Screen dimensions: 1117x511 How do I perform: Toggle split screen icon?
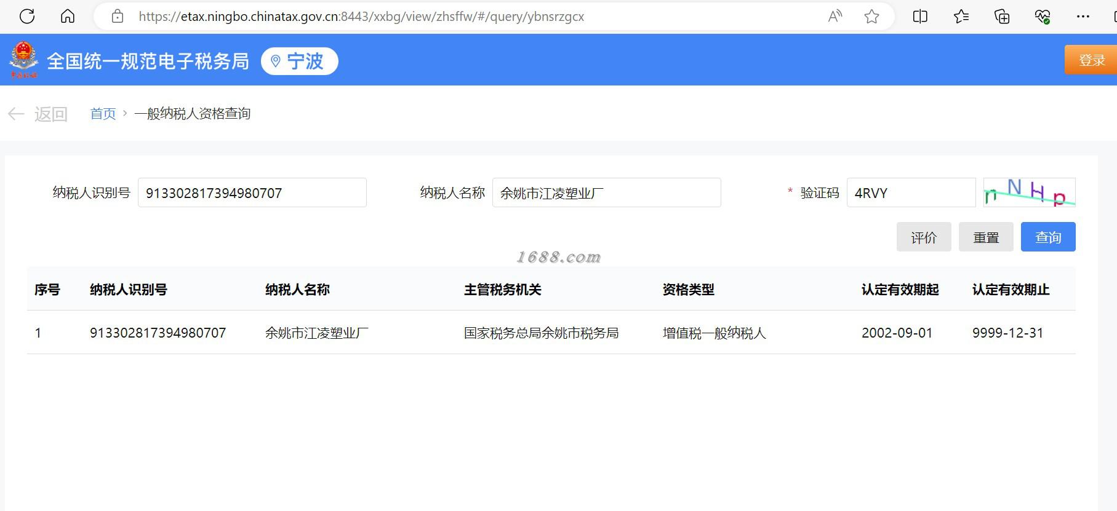pyautogui.click(x=920, y=17)
